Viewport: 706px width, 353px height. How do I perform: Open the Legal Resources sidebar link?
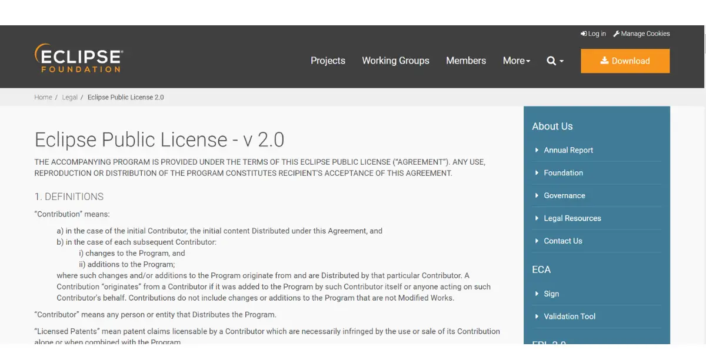(572, 218)
